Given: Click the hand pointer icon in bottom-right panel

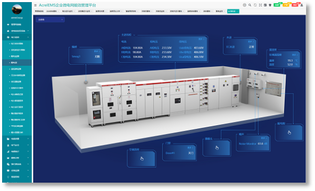Looking at the screenshot, I should coord(289,133).
